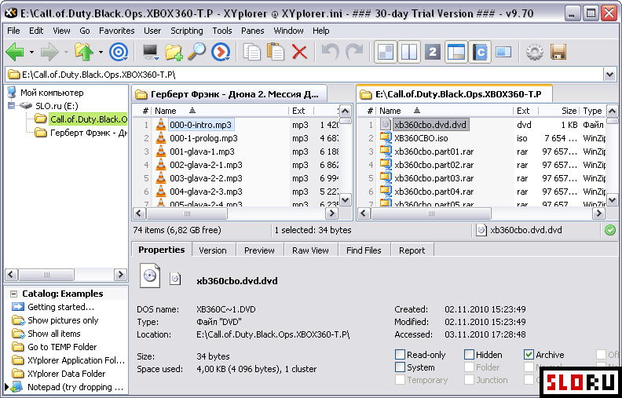This screenshot has width=622, height=398.
Task: Switch to the Report tab
Action: (x=412, y=250)
